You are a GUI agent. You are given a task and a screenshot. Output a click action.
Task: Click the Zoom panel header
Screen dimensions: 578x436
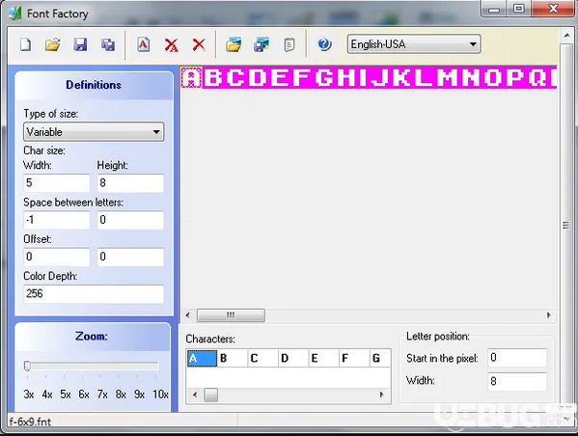(x=93, y=336)
